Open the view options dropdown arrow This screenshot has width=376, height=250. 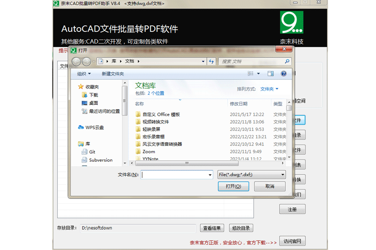pos(258,74)
